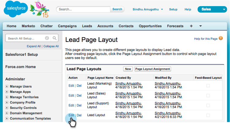Image resolution: width=230 pixels, height=130 pixels.
Task: Open the Leads tab
Action: [x=87, y=26]
